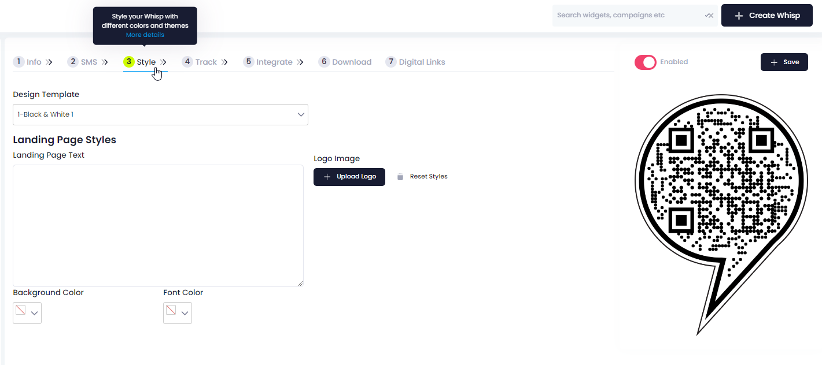Go to the SMS step tab

point(89,62)
